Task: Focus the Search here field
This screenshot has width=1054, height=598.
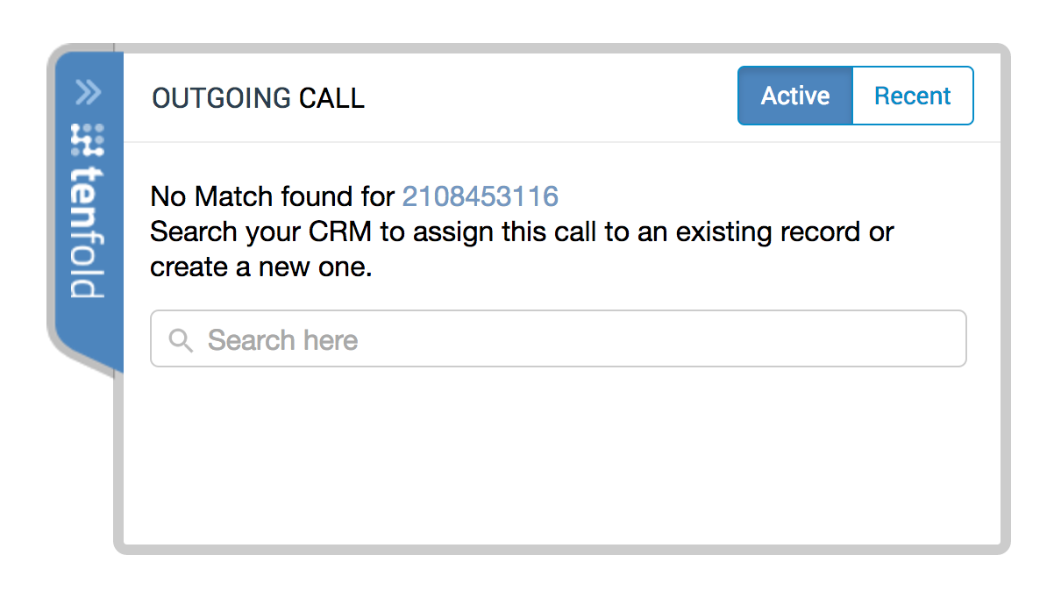Action: [559, 338]
